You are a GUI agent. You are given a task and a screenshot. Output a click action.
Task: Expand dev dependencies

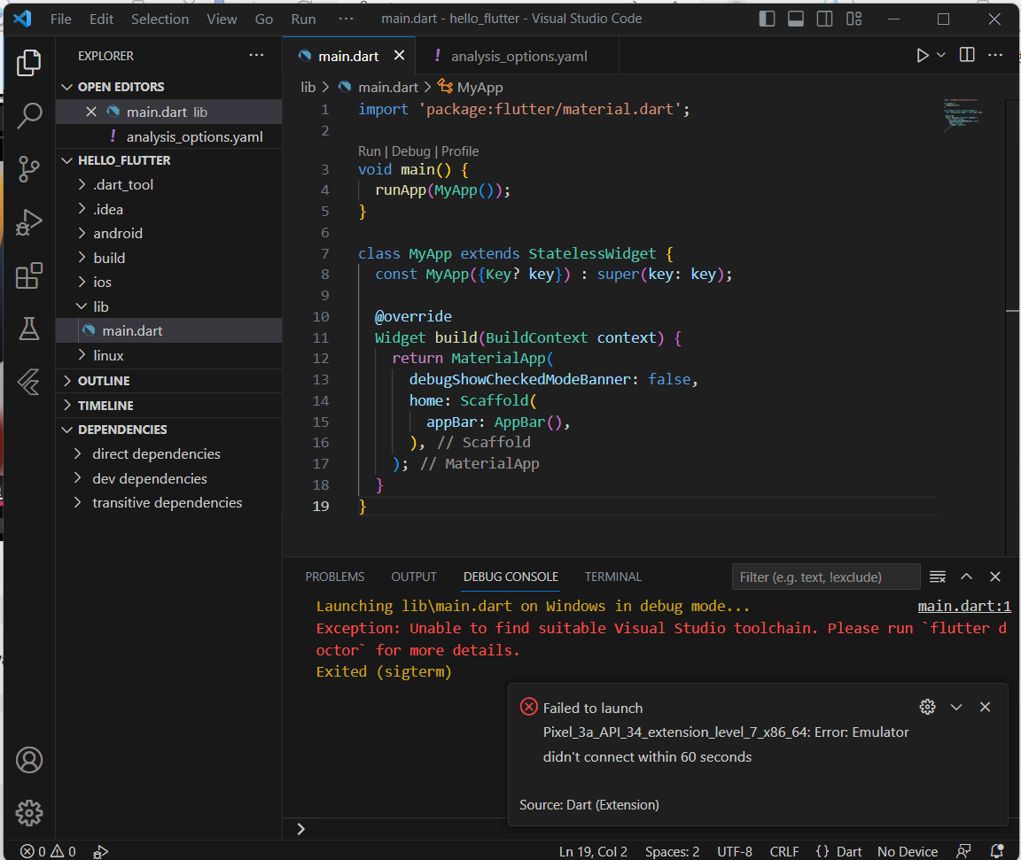[x=168, y=479]
